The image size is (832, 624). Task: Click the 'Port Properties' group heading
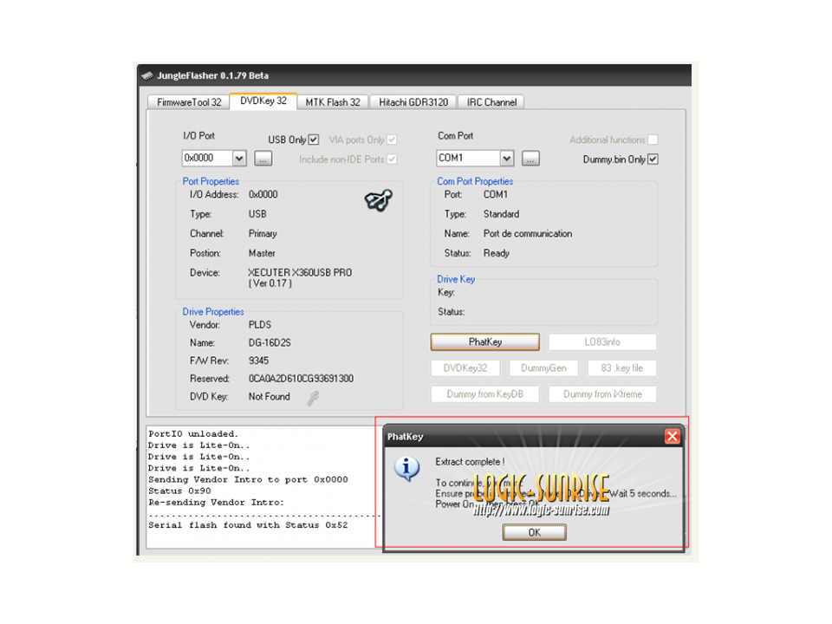[211, 181]
